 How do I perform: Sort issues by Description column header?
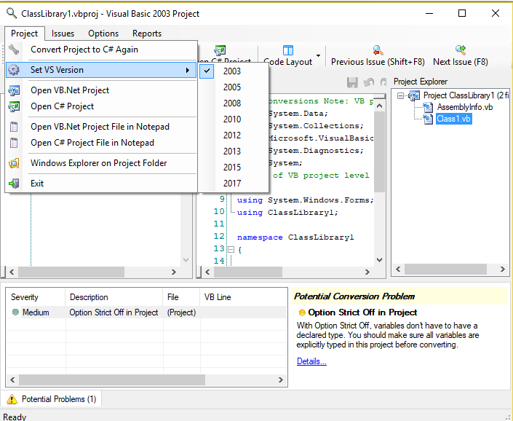tap(114, 297)
